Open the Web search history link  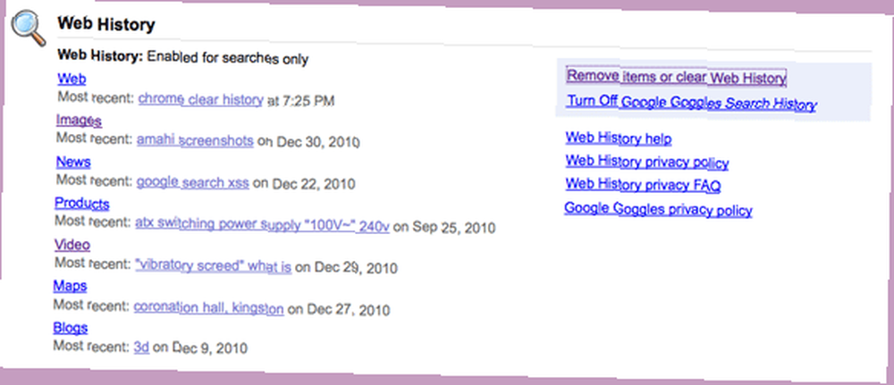tap(72, 79)
